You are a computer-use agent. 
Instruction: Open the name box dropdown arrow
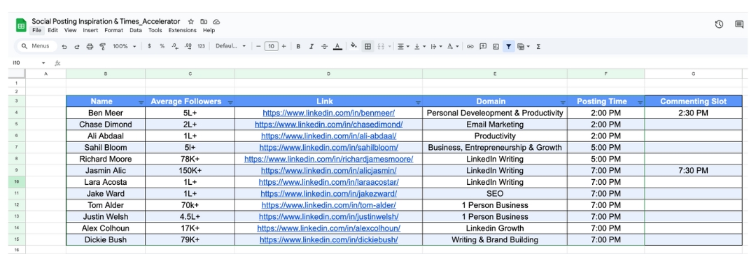[x=43, y=63]
